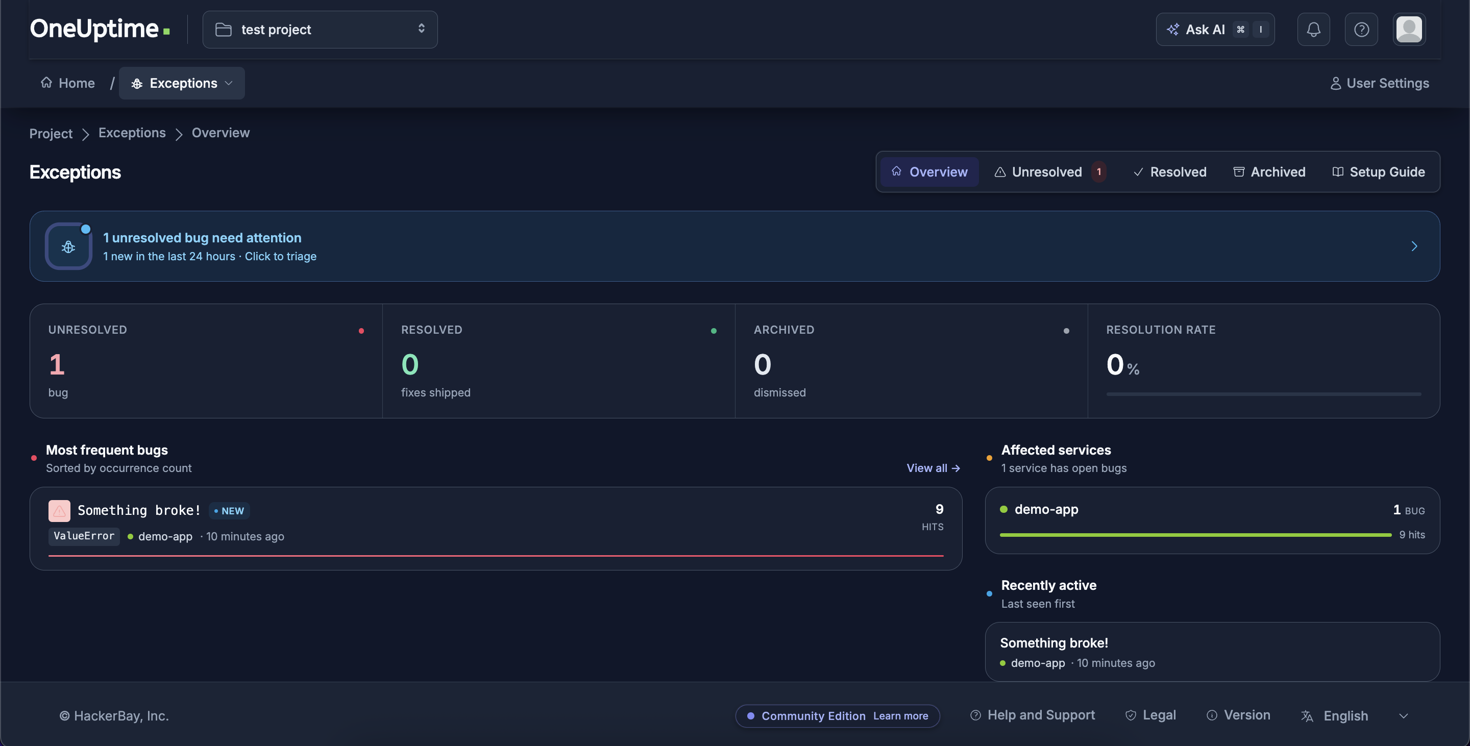Click the OneUptime logo
Image resolution: width=1470 pixels, height=746 pixels.
100,29
